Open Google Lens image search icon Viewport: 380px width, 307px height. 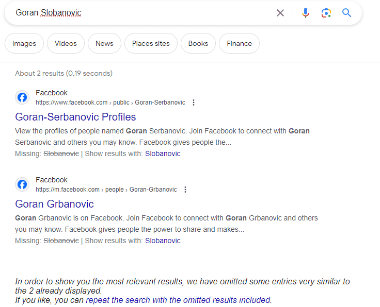(x=326, y=13)
